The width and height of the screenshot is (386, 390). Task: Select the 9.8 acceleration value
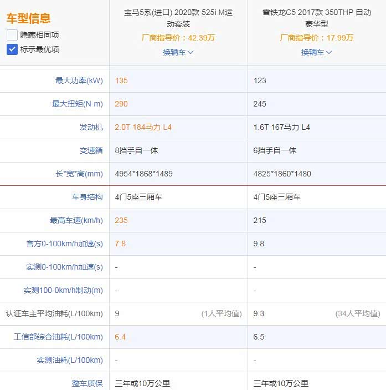pyautogui.click(x=259, y=244)
